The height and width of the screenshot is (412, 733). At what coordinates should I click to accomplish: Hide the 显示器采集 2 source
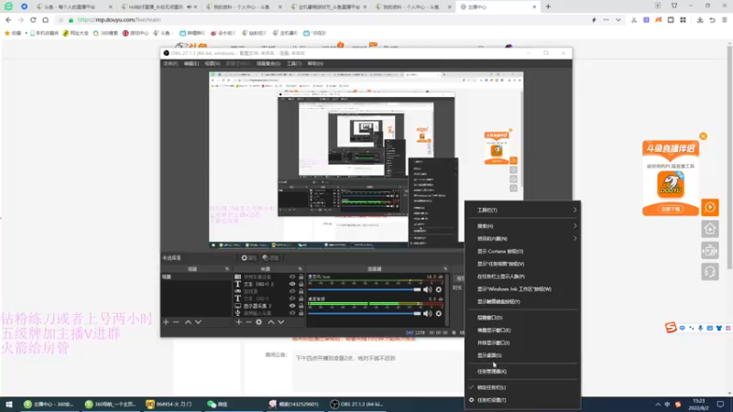[292, 306]
